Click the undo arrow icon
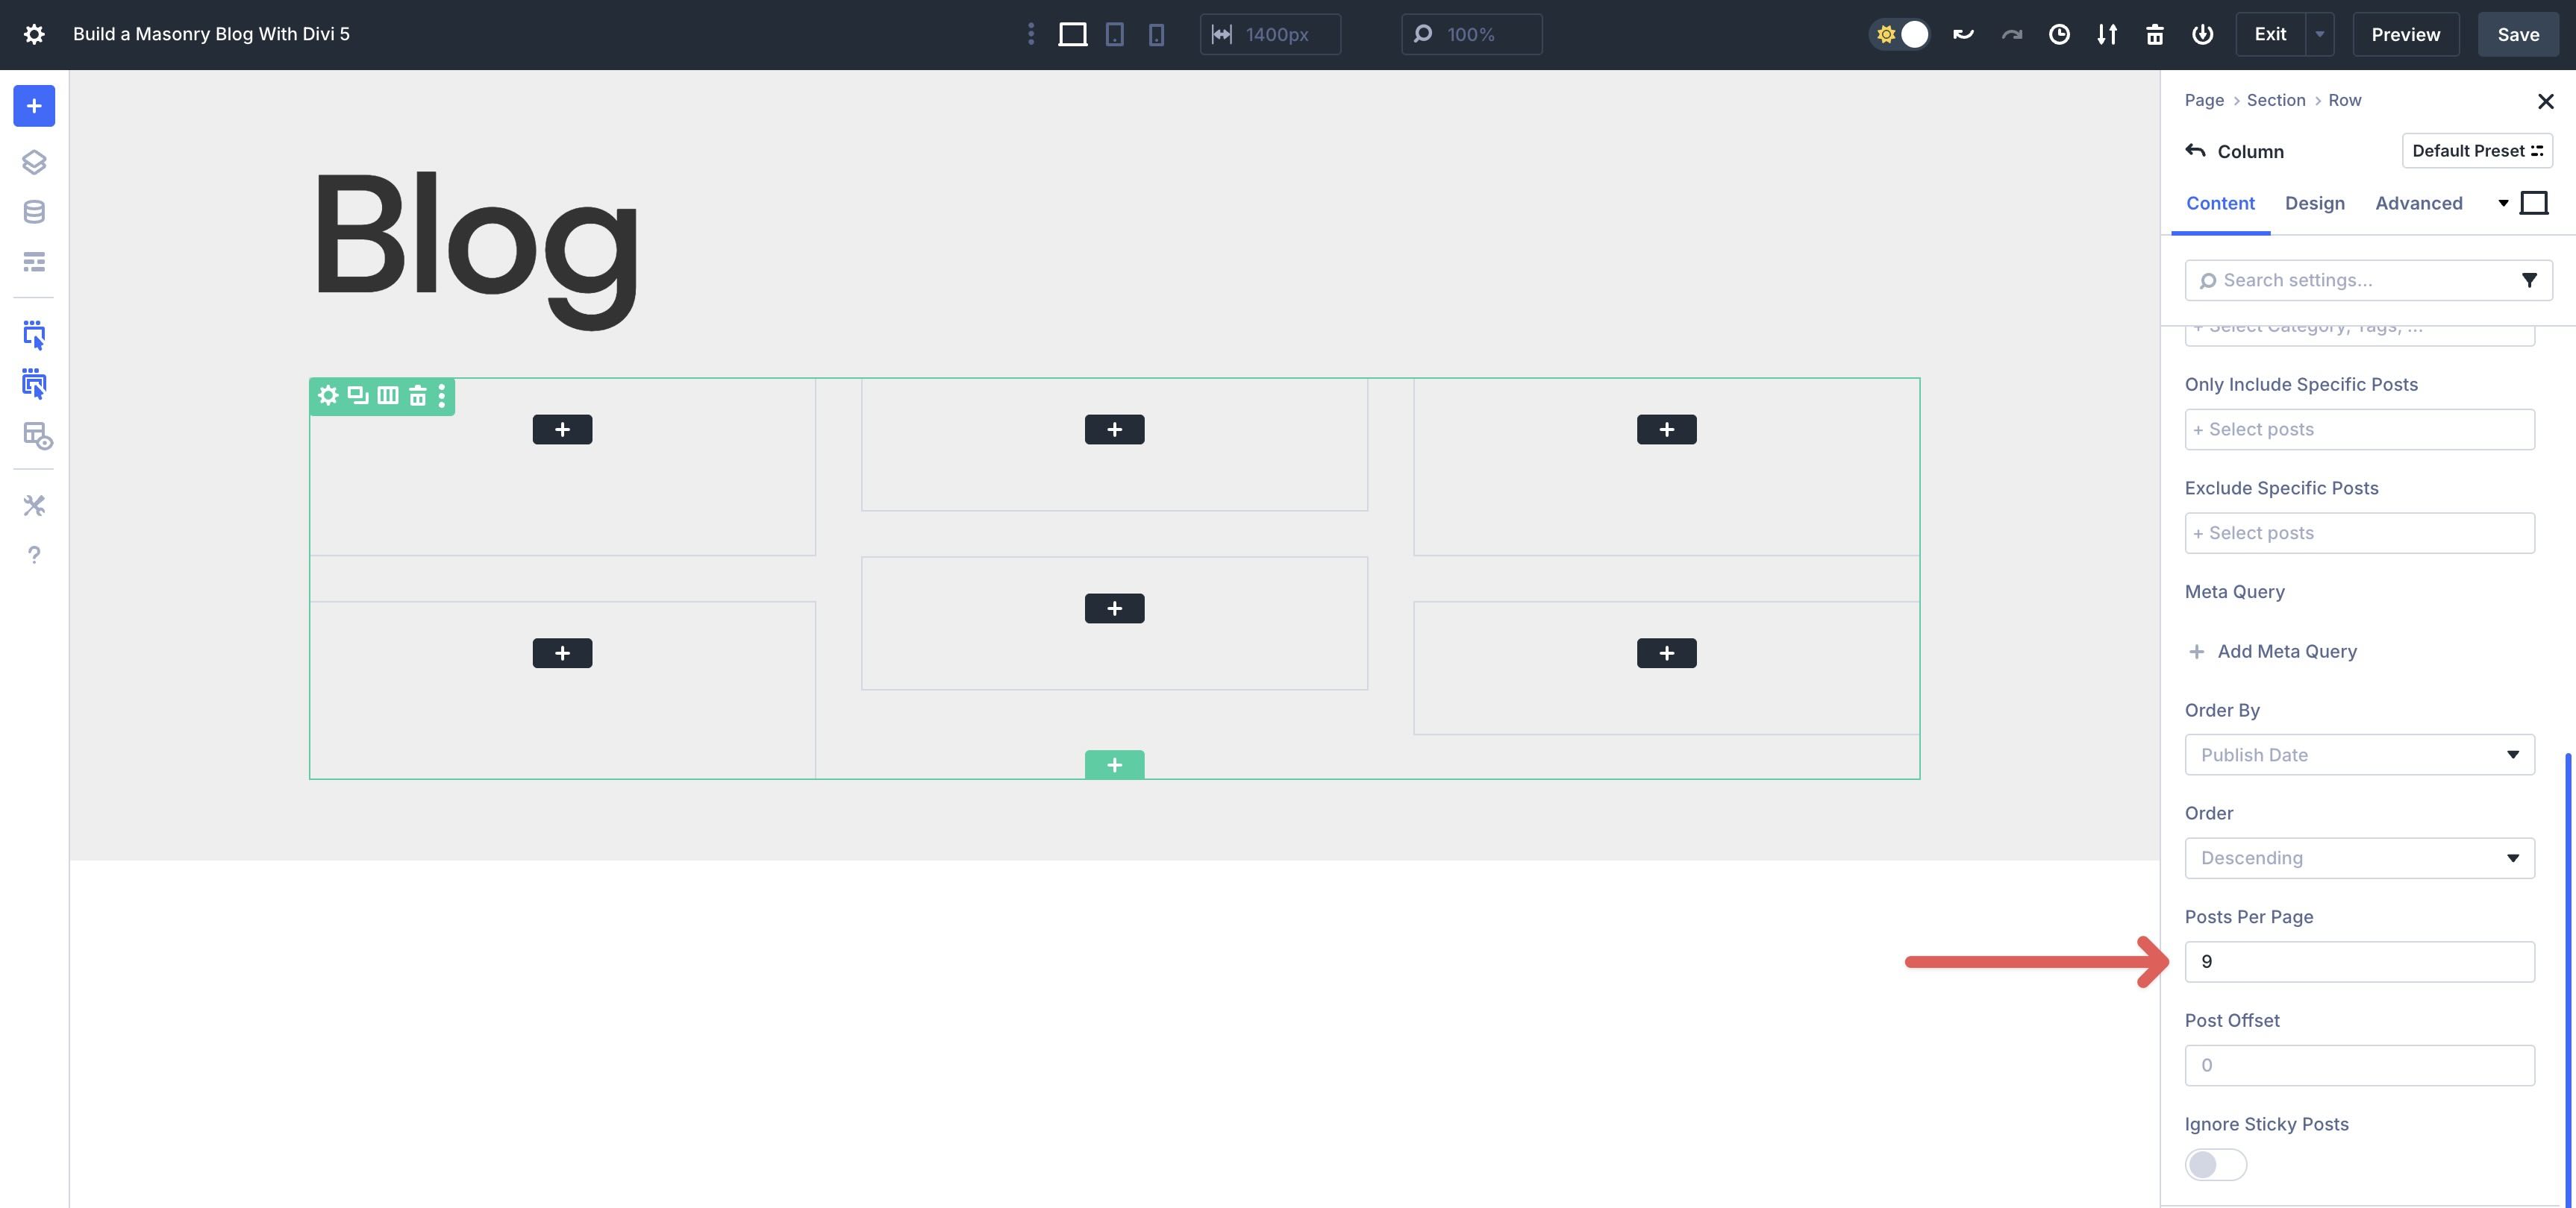Viewport: 2576px width, 1208px height. pyautogui.click(x=1963, y=33)
